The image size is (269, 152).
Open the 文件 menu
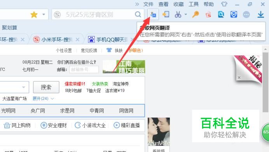pyautogui.click(x=148, y=4)
